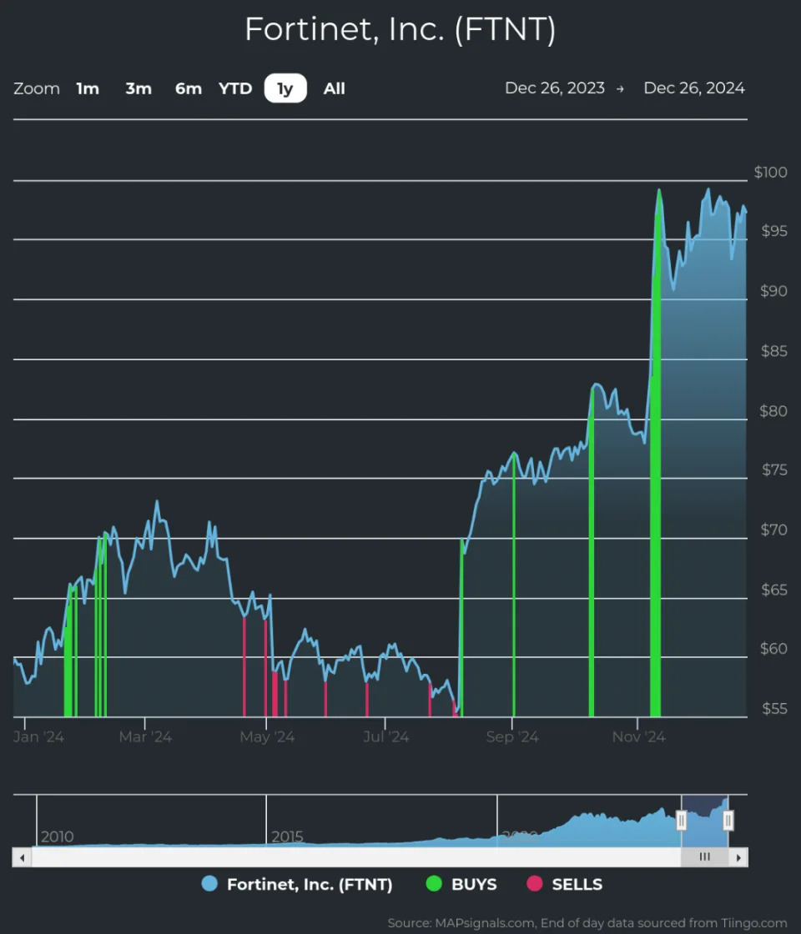
Task: Click the red sell bar in late July
Action: click(430, 700)
